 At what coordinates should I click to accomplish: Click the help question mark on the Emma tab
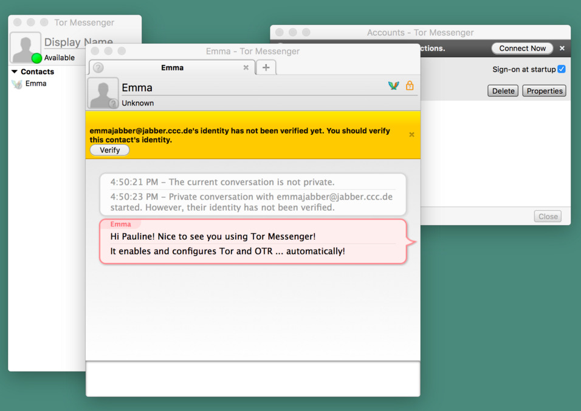98,67
